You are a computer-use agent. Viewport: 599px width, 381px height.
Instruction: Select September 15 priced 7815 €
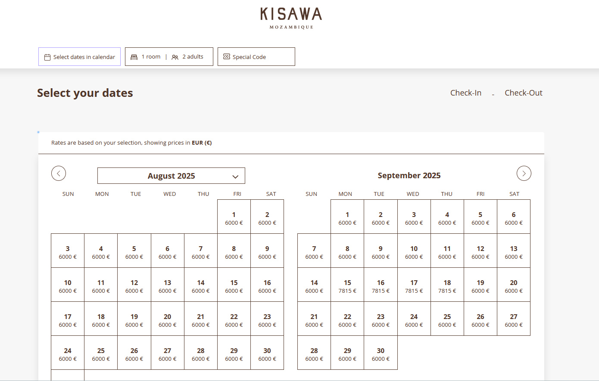coord(347,285)
